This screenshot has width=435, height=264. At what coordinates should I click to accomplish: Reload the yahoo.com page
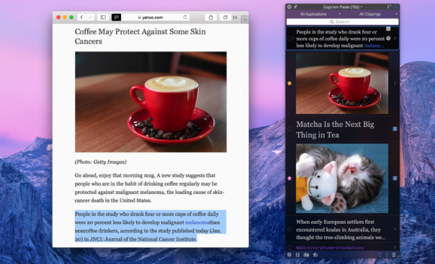pos(186,17)
